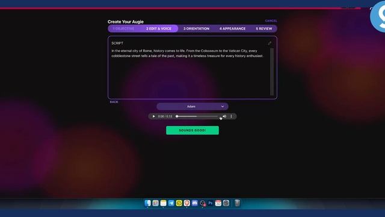Viewport: 385px width, 217px height.
Task: Open Calendar from the dock
Action: point(218,203)
